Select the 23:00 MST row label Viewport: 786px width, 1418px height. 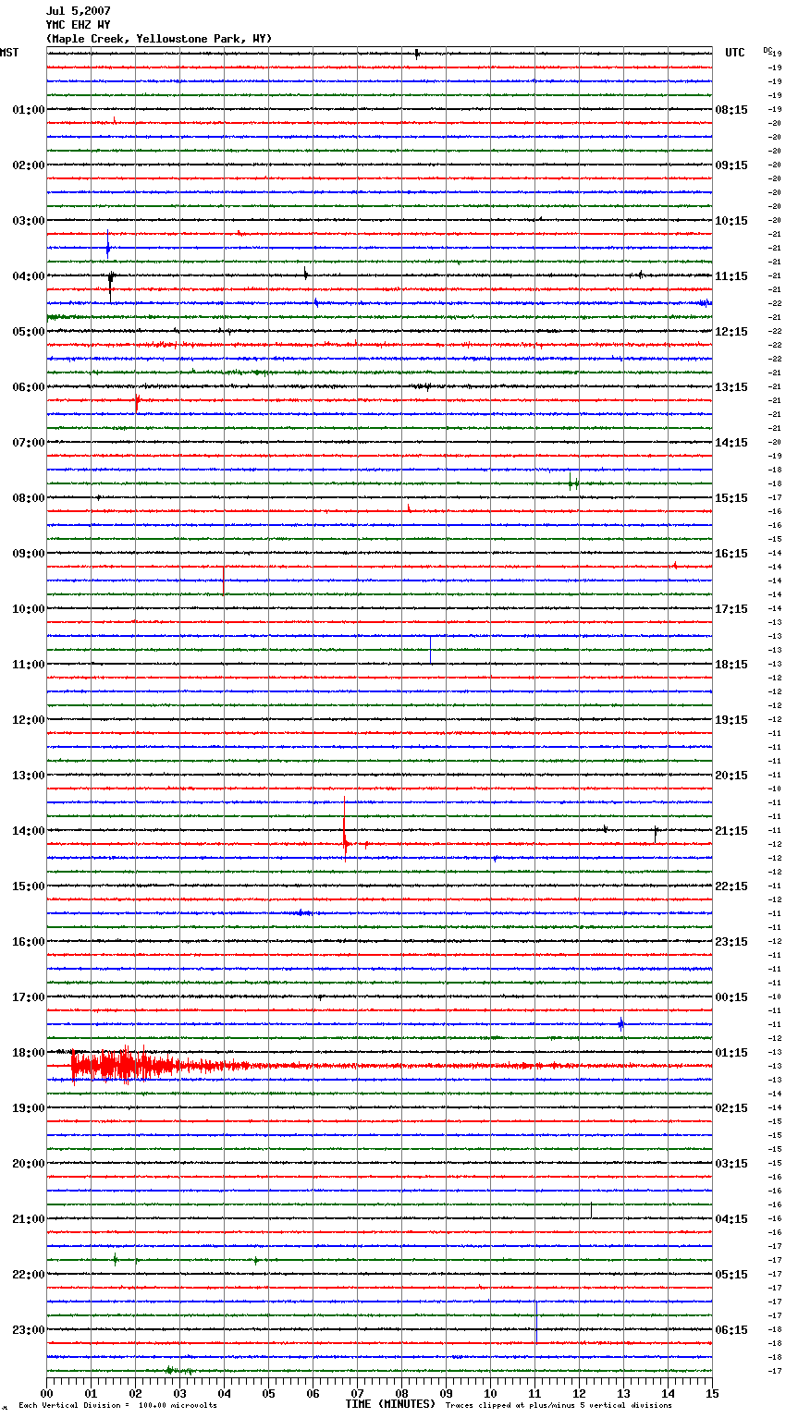pos(28,1330)
